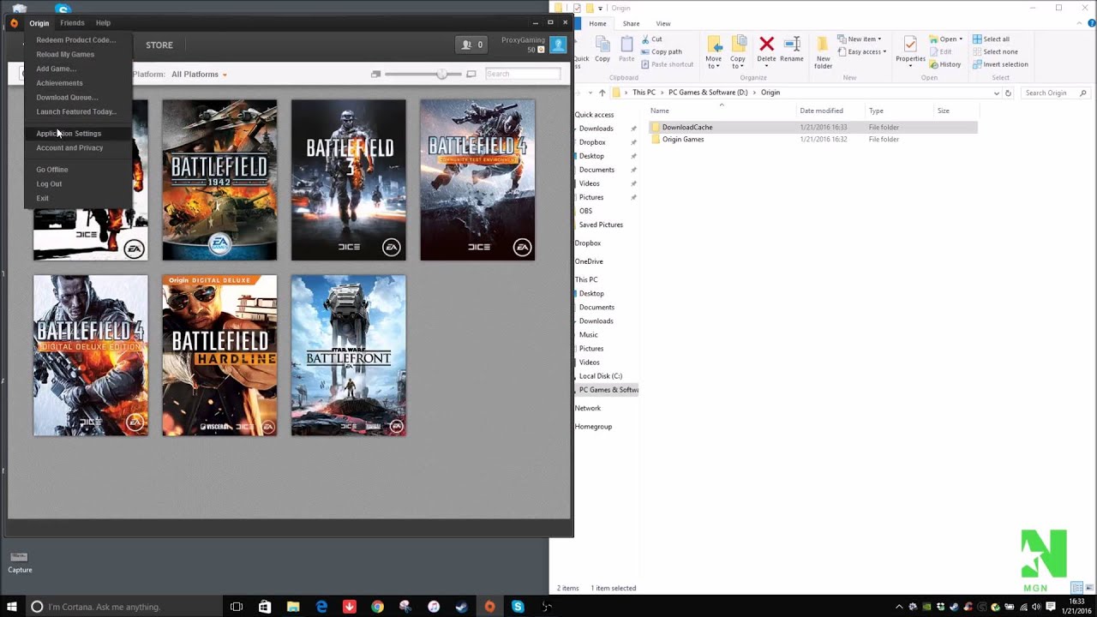
Task: Click the friends online counter icon
Action: (x=471, y=45)
